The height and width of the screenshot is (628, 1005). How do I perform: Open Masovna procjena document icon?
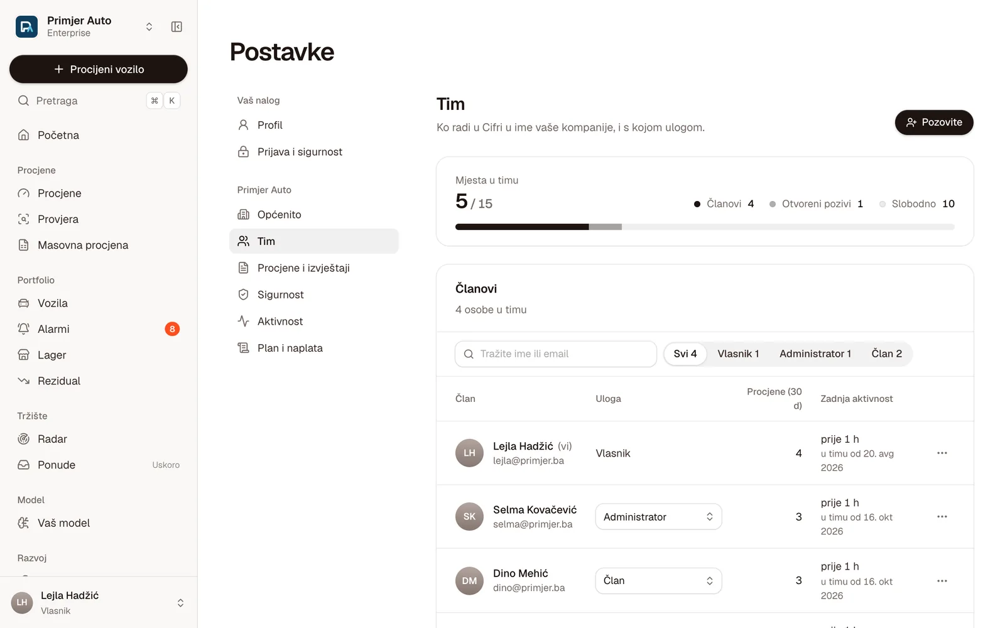point(24,245)
